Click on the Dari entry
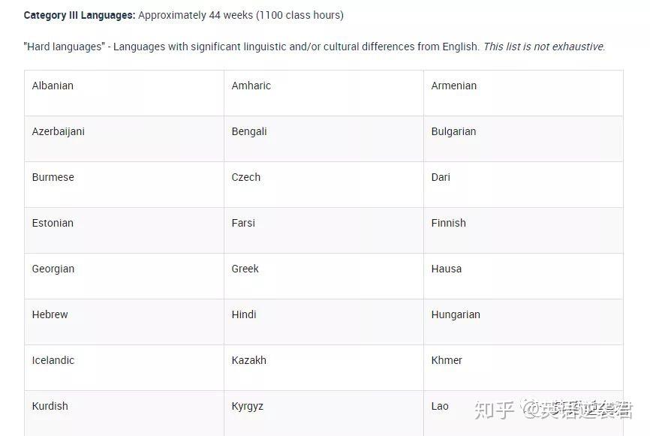The height and width of the screenshot is (436, 650). click(441, 177)
